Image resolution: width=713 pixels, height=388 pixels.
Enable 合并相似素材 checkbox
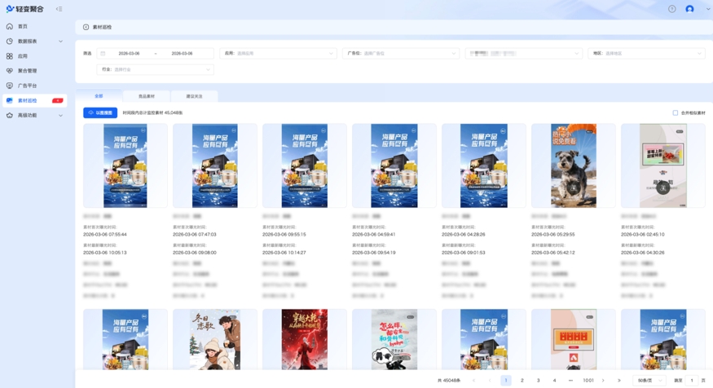675,113
